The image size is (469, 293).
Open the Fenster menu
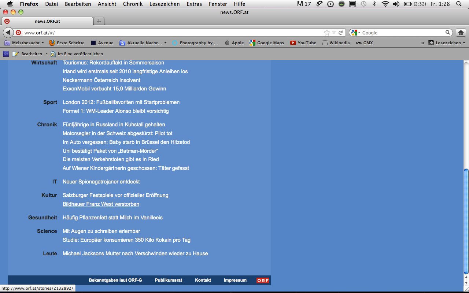tap(218, 4)
